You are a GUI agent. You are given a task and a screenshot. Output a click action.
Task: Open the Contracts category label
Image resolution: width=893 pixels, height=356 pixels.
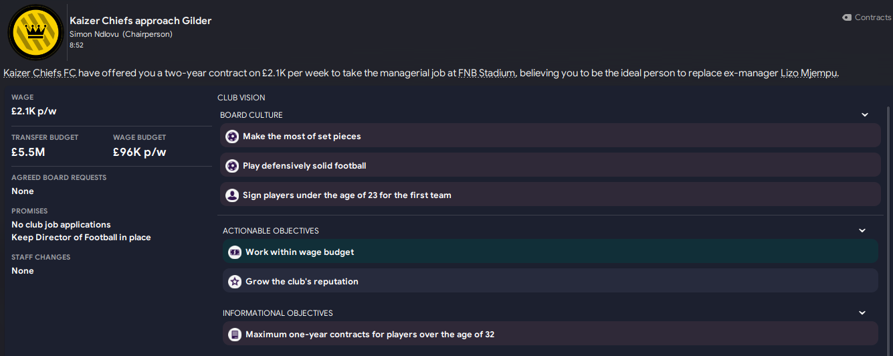[872, 18]
